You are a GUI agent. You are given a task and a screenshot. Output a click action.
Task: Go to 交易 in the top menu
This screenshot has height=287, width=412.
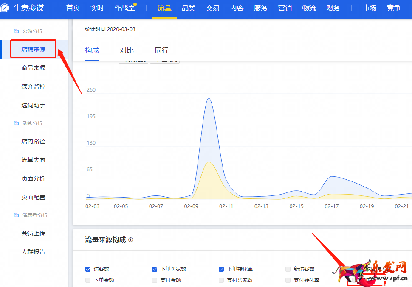tap(212, 8)
